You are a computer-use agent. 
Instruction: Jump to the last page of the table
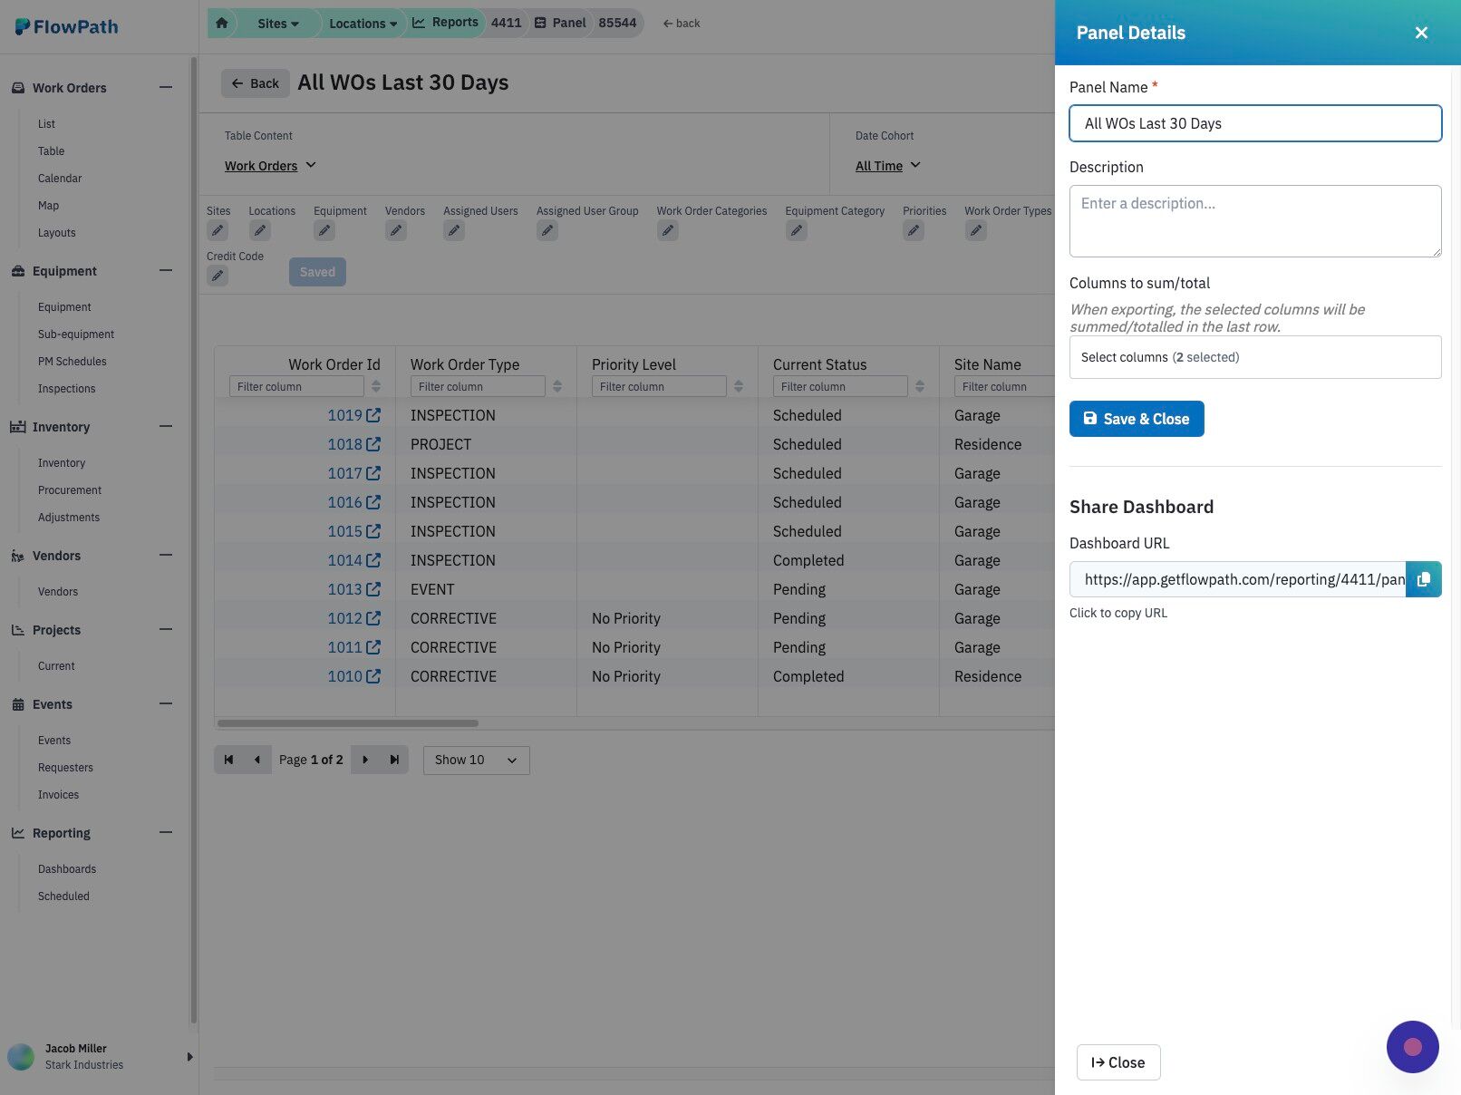point(394,760)
